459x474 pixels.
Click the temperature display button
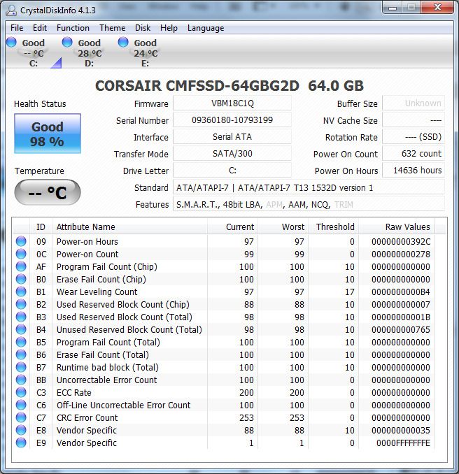pyautogui.click(x=48, y=192)
